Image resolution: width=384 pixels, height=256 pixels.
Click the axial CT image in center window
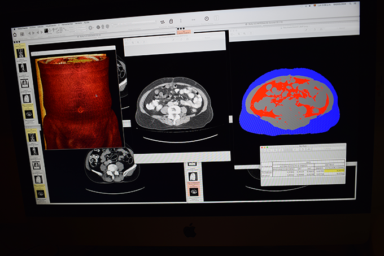[x=174, y=104]
